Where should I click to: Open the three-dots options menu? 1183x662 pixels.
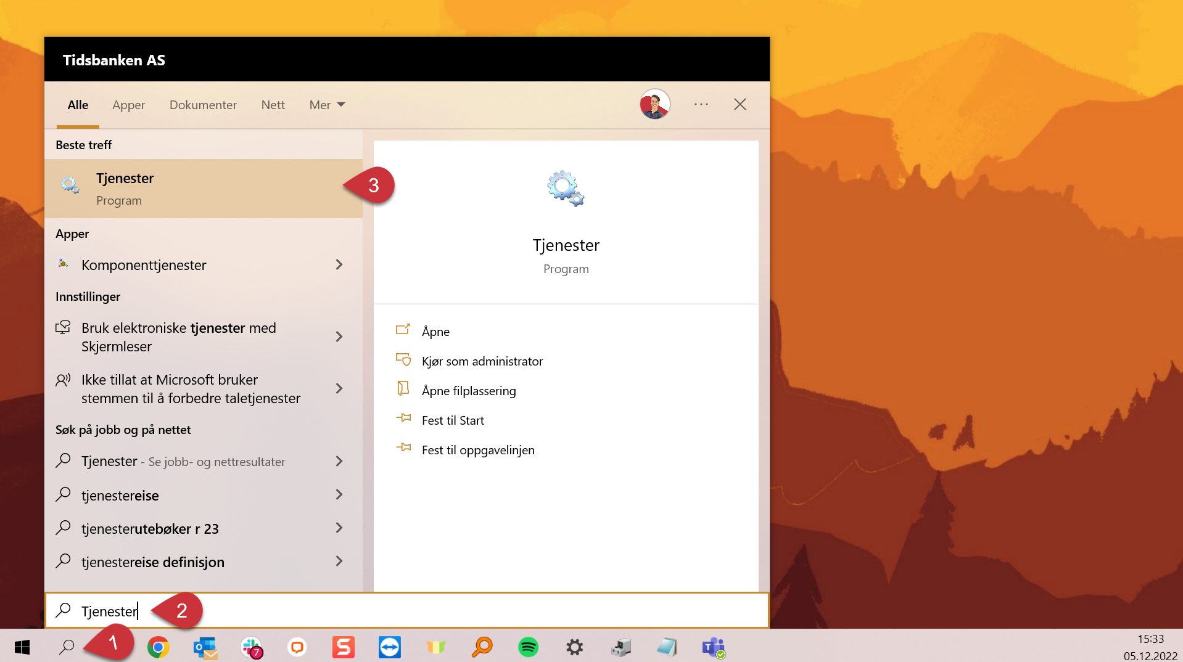[x=701, y=104]
